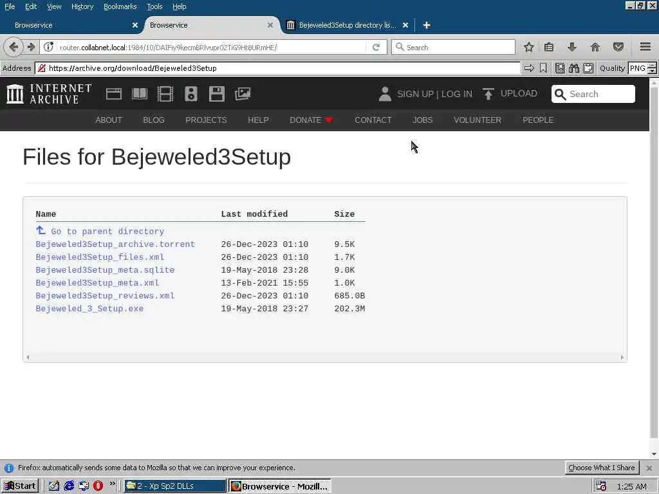
Task: Go to parent directory link
Action: [100, 231]
